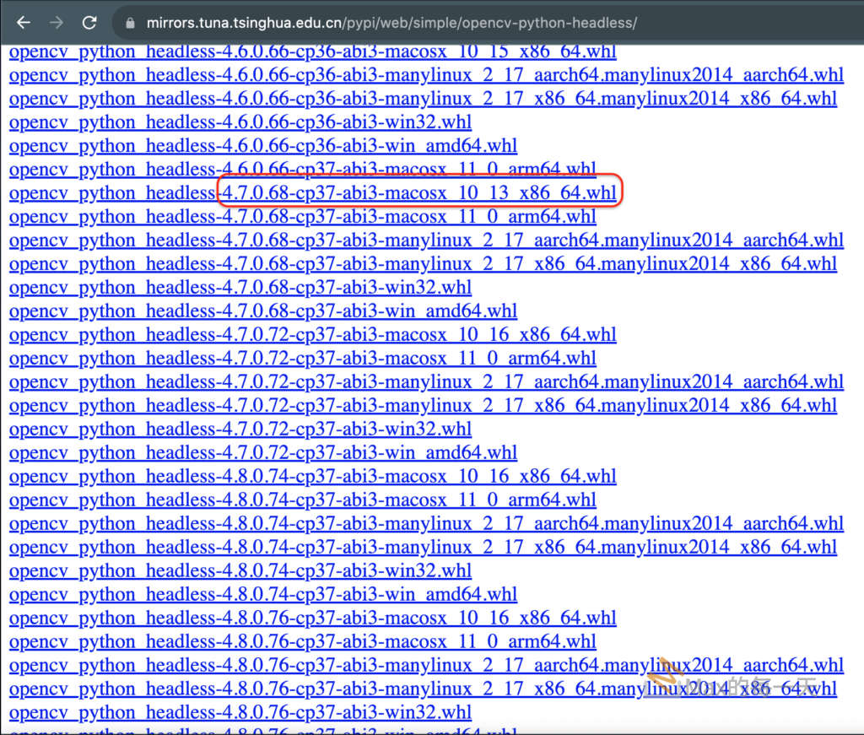Open 4.8.0.74 macosx_11_0_arm64 wheel link
This screenshot has width=864, height=735.
click(302, 500)
